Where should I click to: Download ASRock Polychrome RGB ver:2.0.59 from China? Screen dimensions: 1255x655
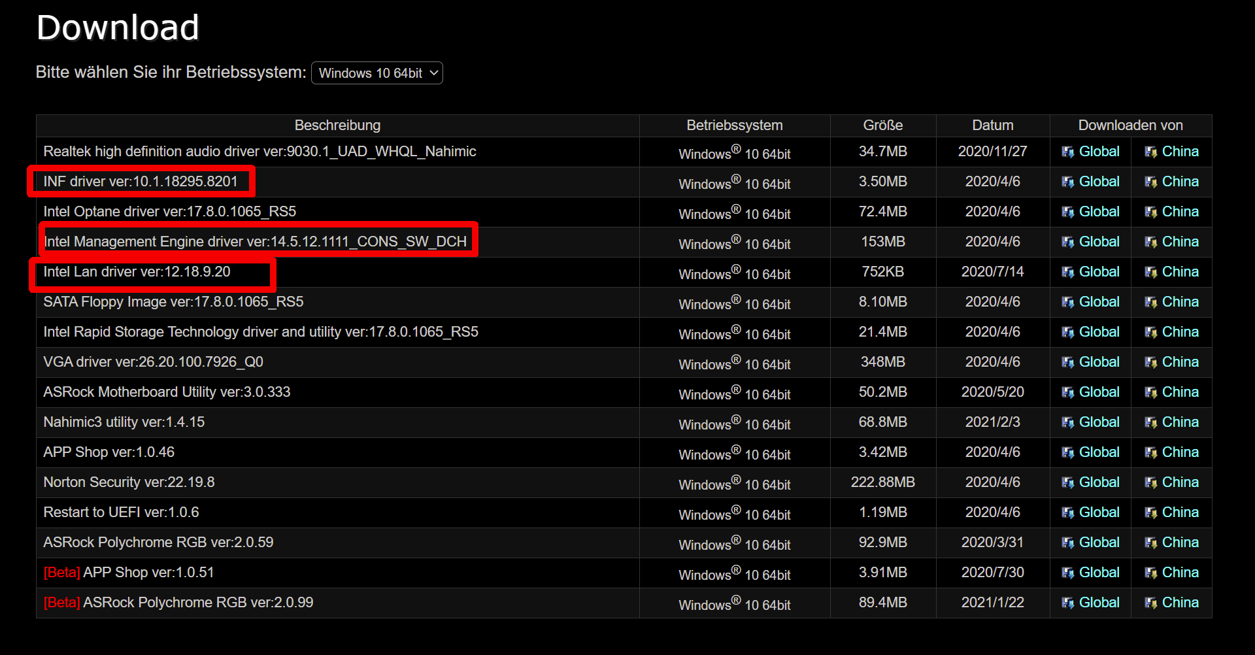point(1180,543)
